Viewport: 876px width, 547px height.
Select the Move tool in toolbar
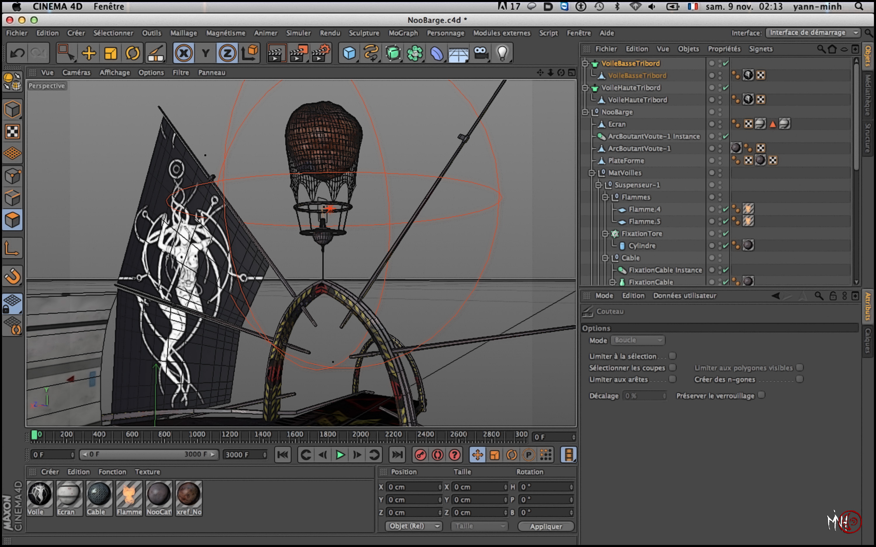point(89,54)
